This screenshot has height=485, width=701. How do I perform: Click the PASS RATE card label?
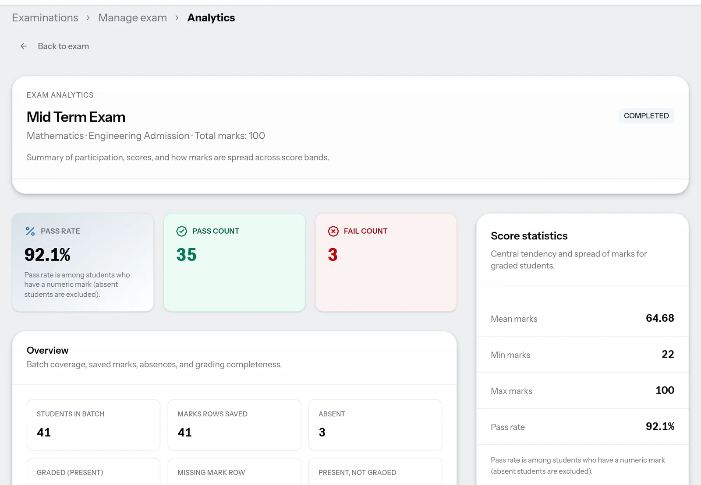coord(60,231)
